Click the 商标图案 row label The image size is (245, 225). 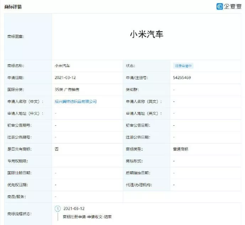16,36
